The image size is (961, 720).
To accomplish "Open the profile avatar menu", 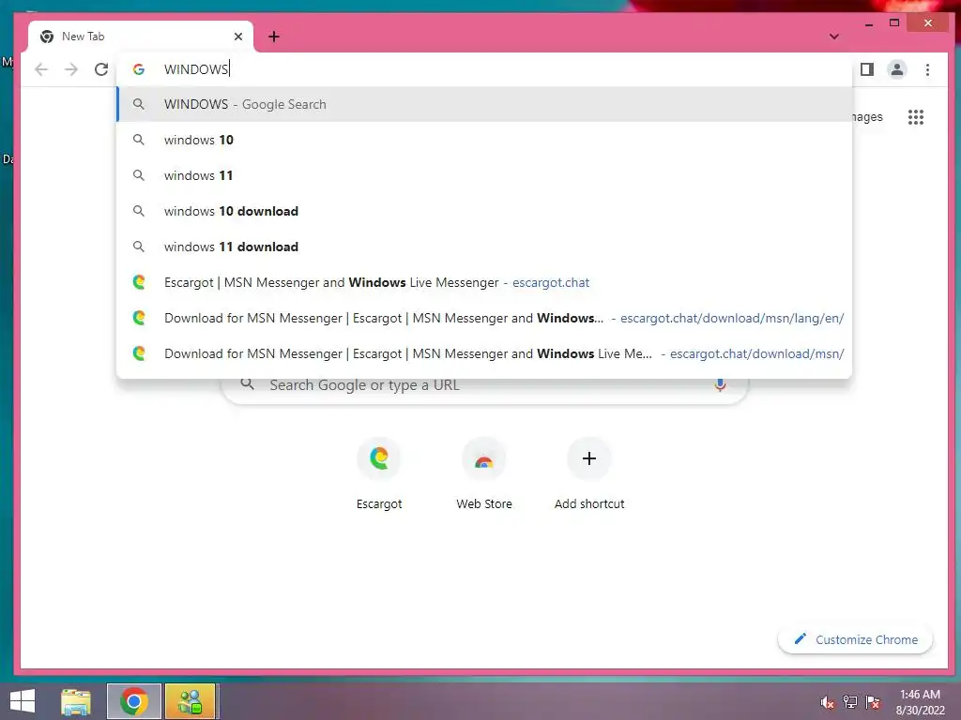I will coord(897,69).
